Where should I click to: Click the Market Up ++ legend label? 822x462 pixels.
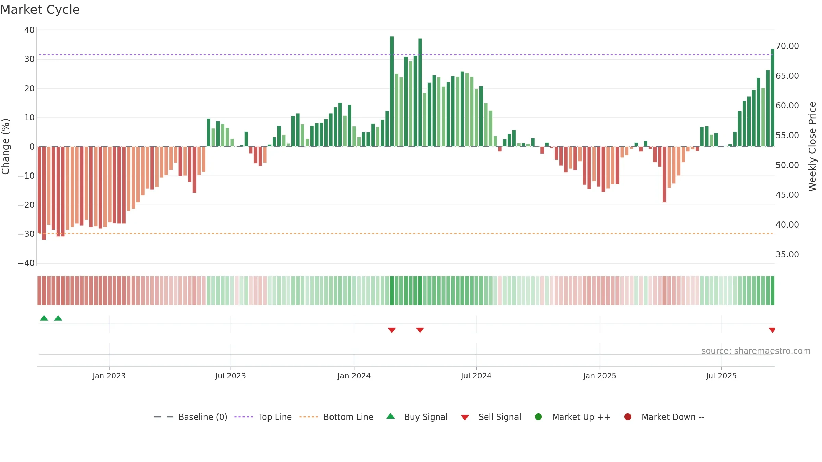point(581,417)
